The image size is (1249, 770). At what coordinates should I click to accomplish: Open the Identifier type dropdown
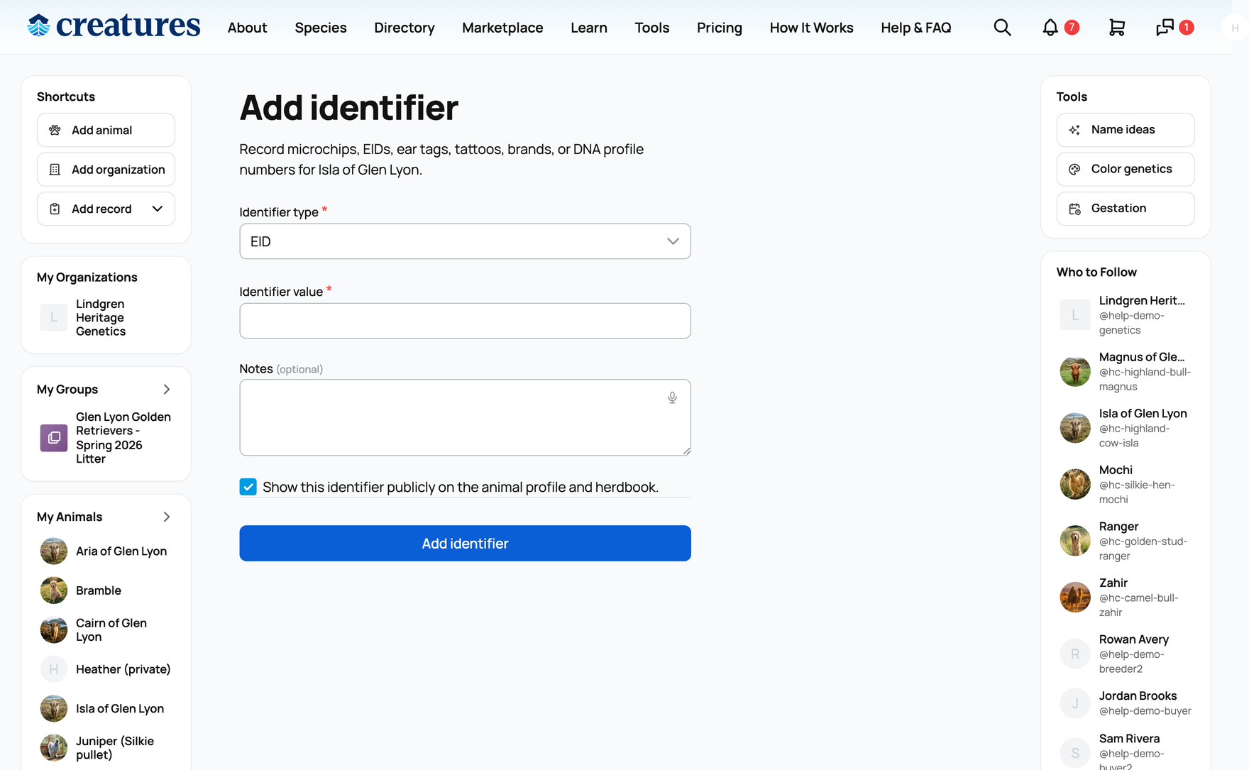(465, 241)
